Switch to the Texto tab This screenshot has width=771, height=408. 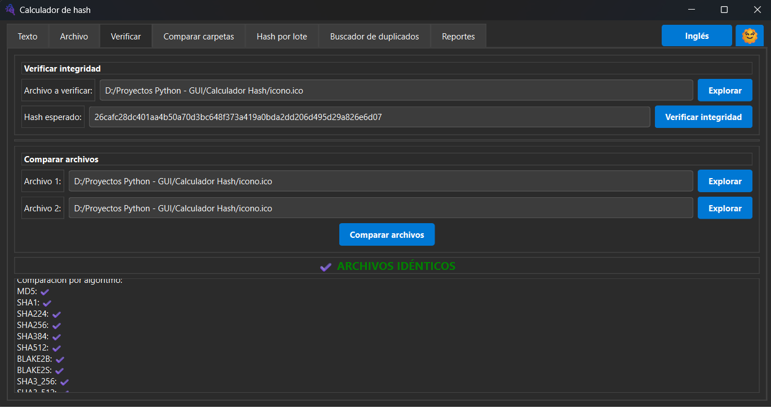click(x=28, y=36)
